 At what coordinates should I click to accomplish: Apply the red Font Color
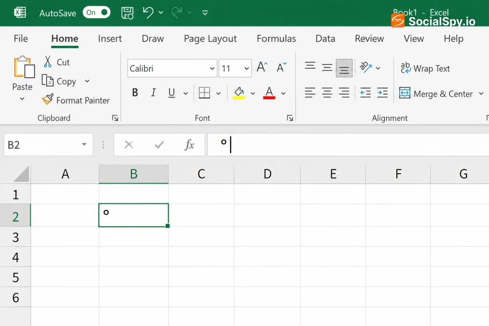(x=269, y=93)
